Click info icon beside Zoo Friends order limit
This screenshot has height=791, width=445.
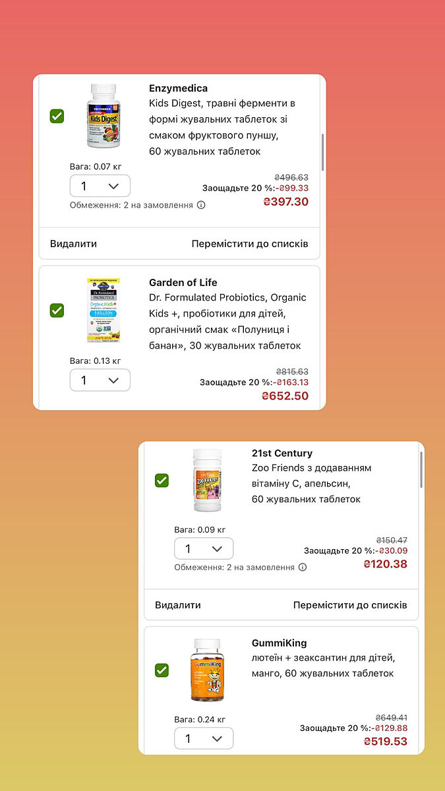(x=303, y=567)
